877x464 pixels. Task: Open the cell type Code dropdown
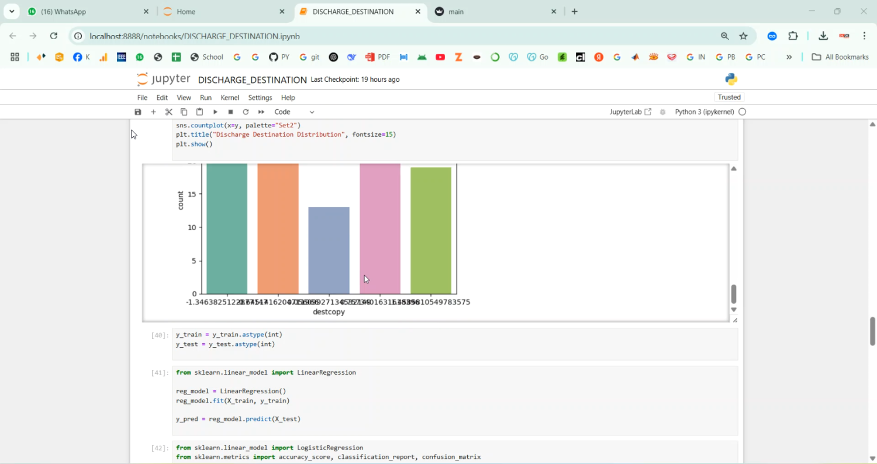[294, 112]
